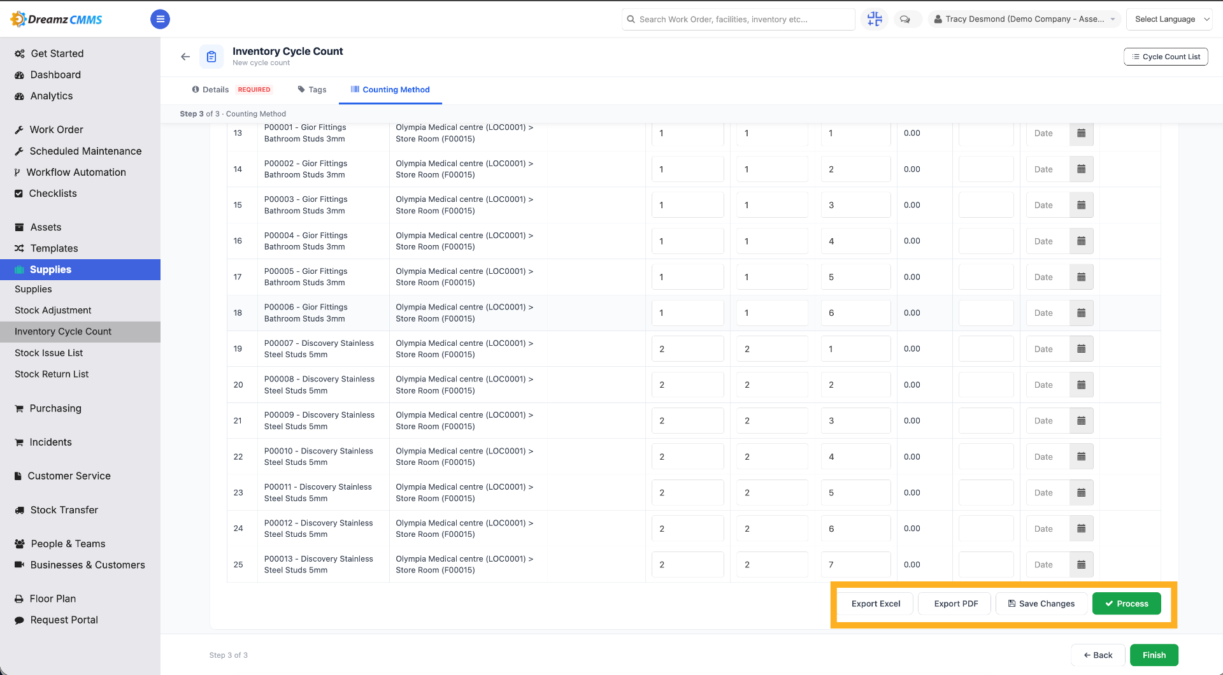
Task: Open the calendar picker for row 25
Action: coord(1081,565)
